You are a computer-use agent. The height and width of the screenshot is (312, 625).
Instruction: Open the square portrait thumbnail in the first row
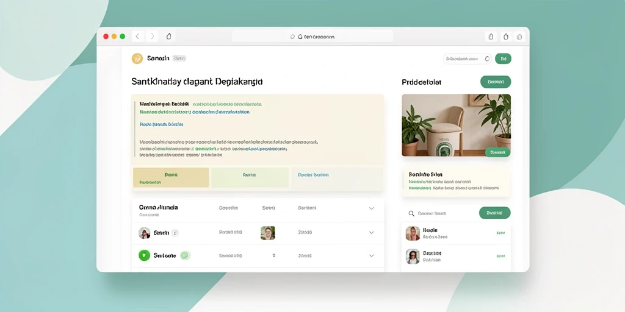pos(267,233)
